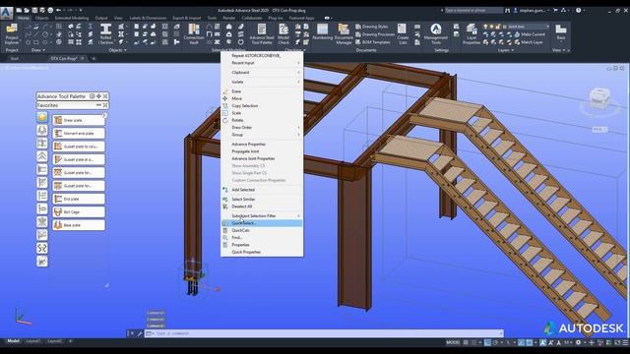Open Management Tools
630x354 pixels.
point(436,33)
